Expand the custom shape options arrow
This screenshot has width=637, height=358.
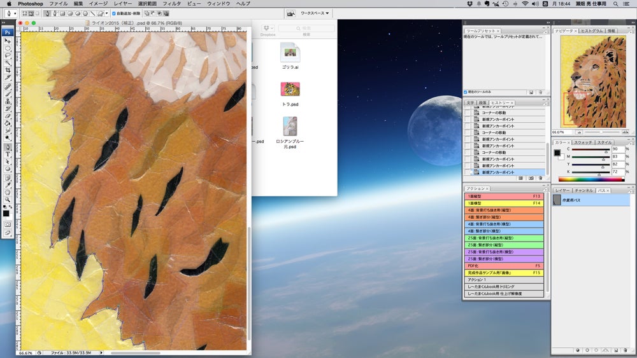107,13
